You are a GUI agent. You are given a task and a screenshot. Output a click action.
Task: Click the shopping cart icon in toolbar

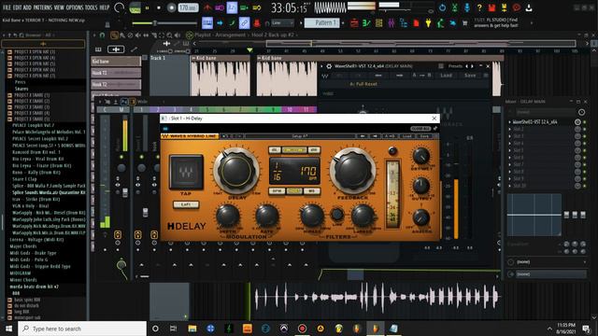pyautogui.click(x=465, y=23)
